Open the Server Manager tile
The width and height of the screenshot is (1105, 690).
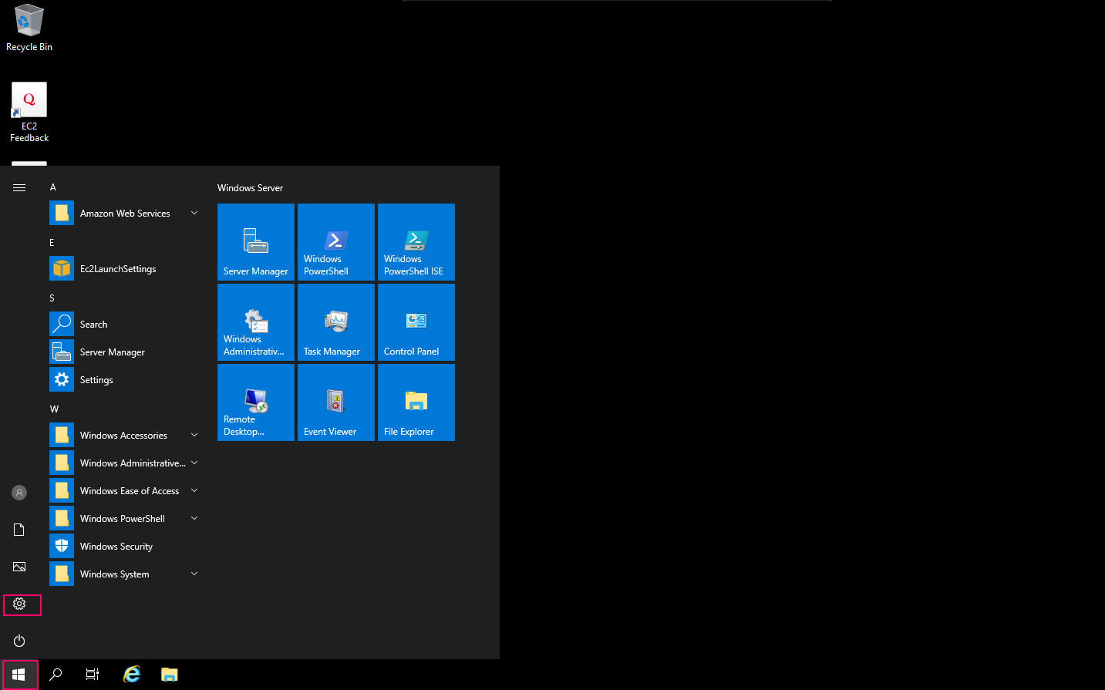coord(256,242)
